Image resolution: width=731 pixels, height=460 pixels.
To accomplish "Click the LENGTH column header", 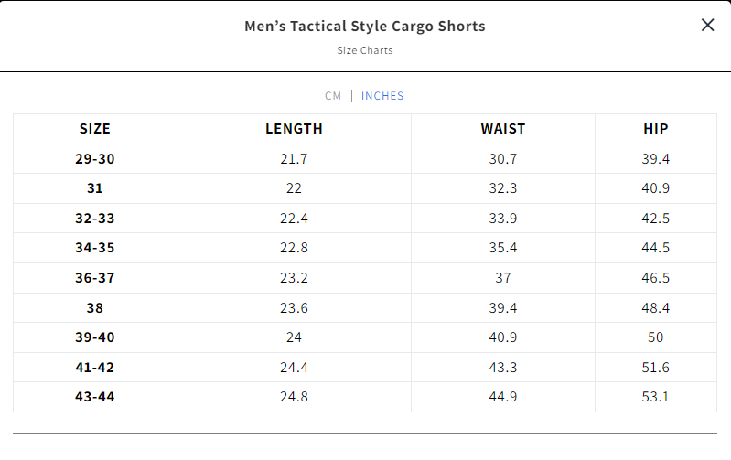I will click(294, 129).
